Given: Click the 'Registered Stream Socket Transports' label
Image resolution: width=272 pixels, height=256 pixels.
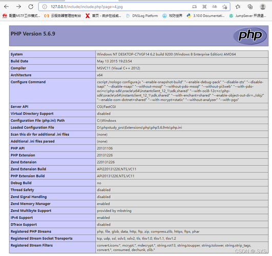Looking at the screenshot, I should [x=41, y=239].
